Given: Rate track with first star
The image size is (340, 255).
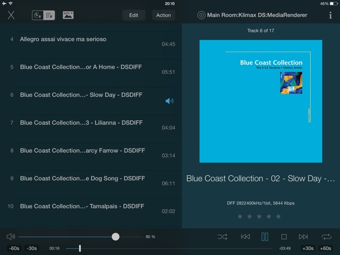Looking at the screenshot, I should point(240,216).
